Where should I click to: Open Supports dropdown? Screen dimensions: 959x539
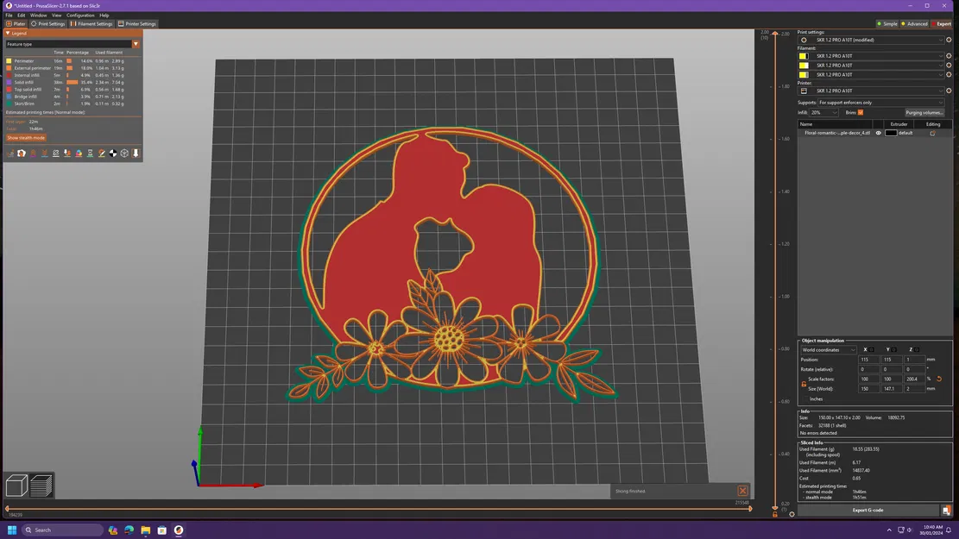point(880,103)
